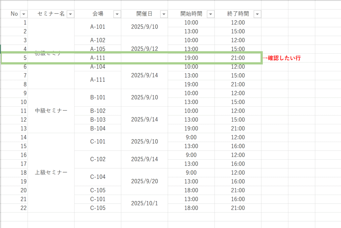Select the C-104 venue cell
This screenshot has width=341, height=228.
98,177
